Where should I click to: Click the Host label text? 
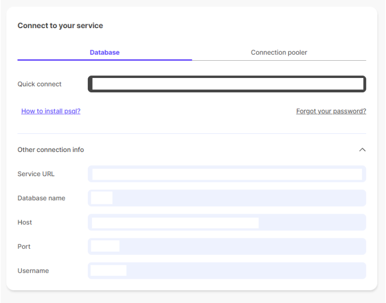[25, 222]
